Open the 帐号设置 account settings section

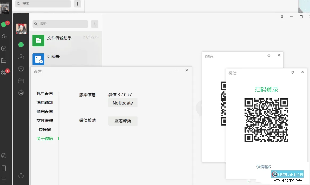45,93
